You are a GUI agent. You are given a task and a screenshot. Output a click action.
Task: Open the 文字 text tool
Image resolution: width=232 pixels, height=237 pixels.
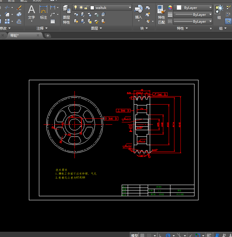click(x=31, y=13)
